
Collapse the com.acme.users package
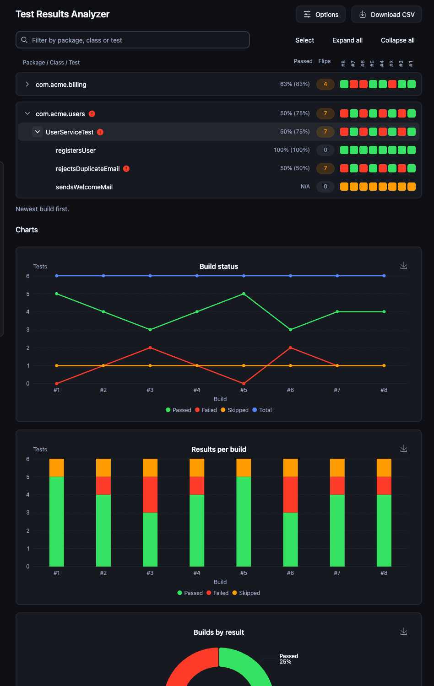[27, 113]
